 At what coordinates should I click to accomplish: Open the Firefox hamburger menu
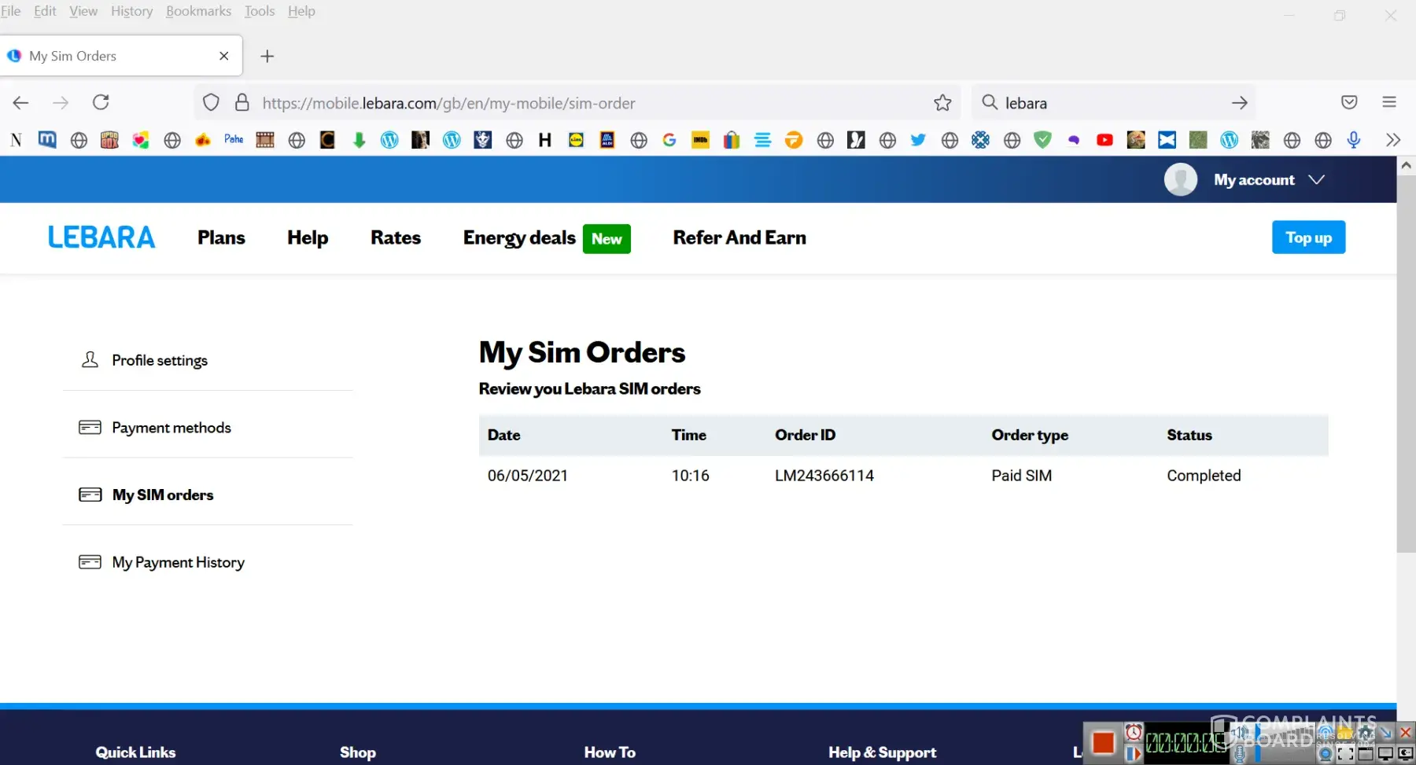pyautogui.click(x=1389, y=102)
